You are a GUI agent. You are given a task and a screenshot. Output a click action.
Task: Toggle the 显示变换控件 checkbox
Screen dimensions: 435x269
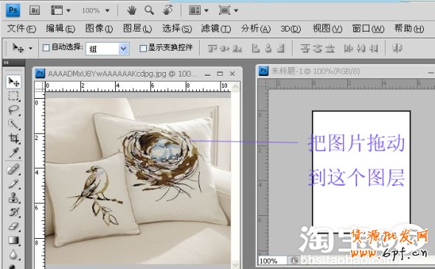click(x=143, y=48)
